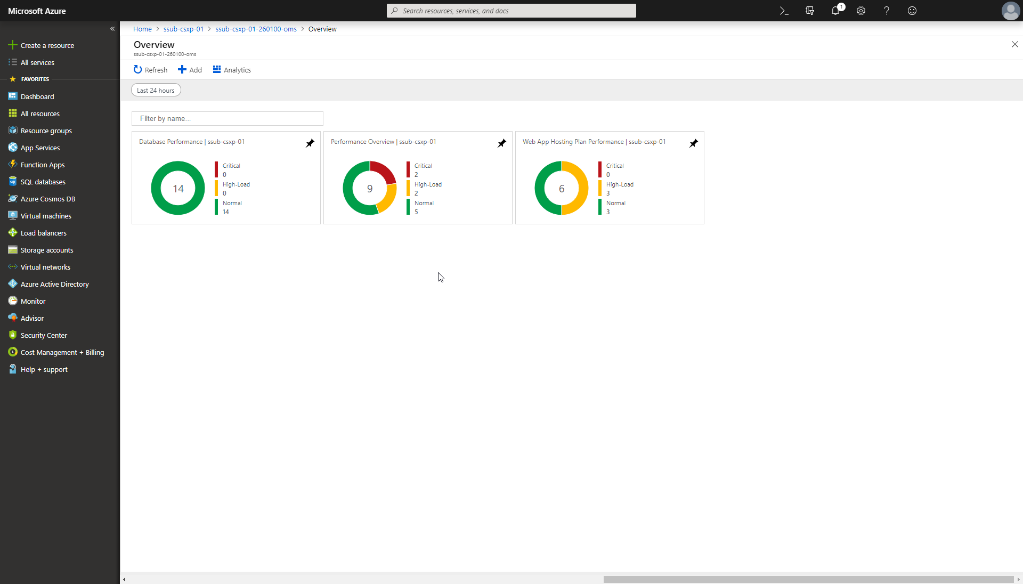Pin the Web App Hosting Plan tile

[x=694, y=143]
